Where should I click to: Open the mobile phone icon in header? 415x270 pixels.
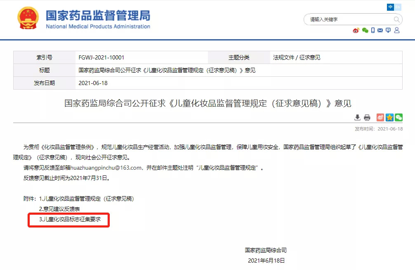(373, 31)
